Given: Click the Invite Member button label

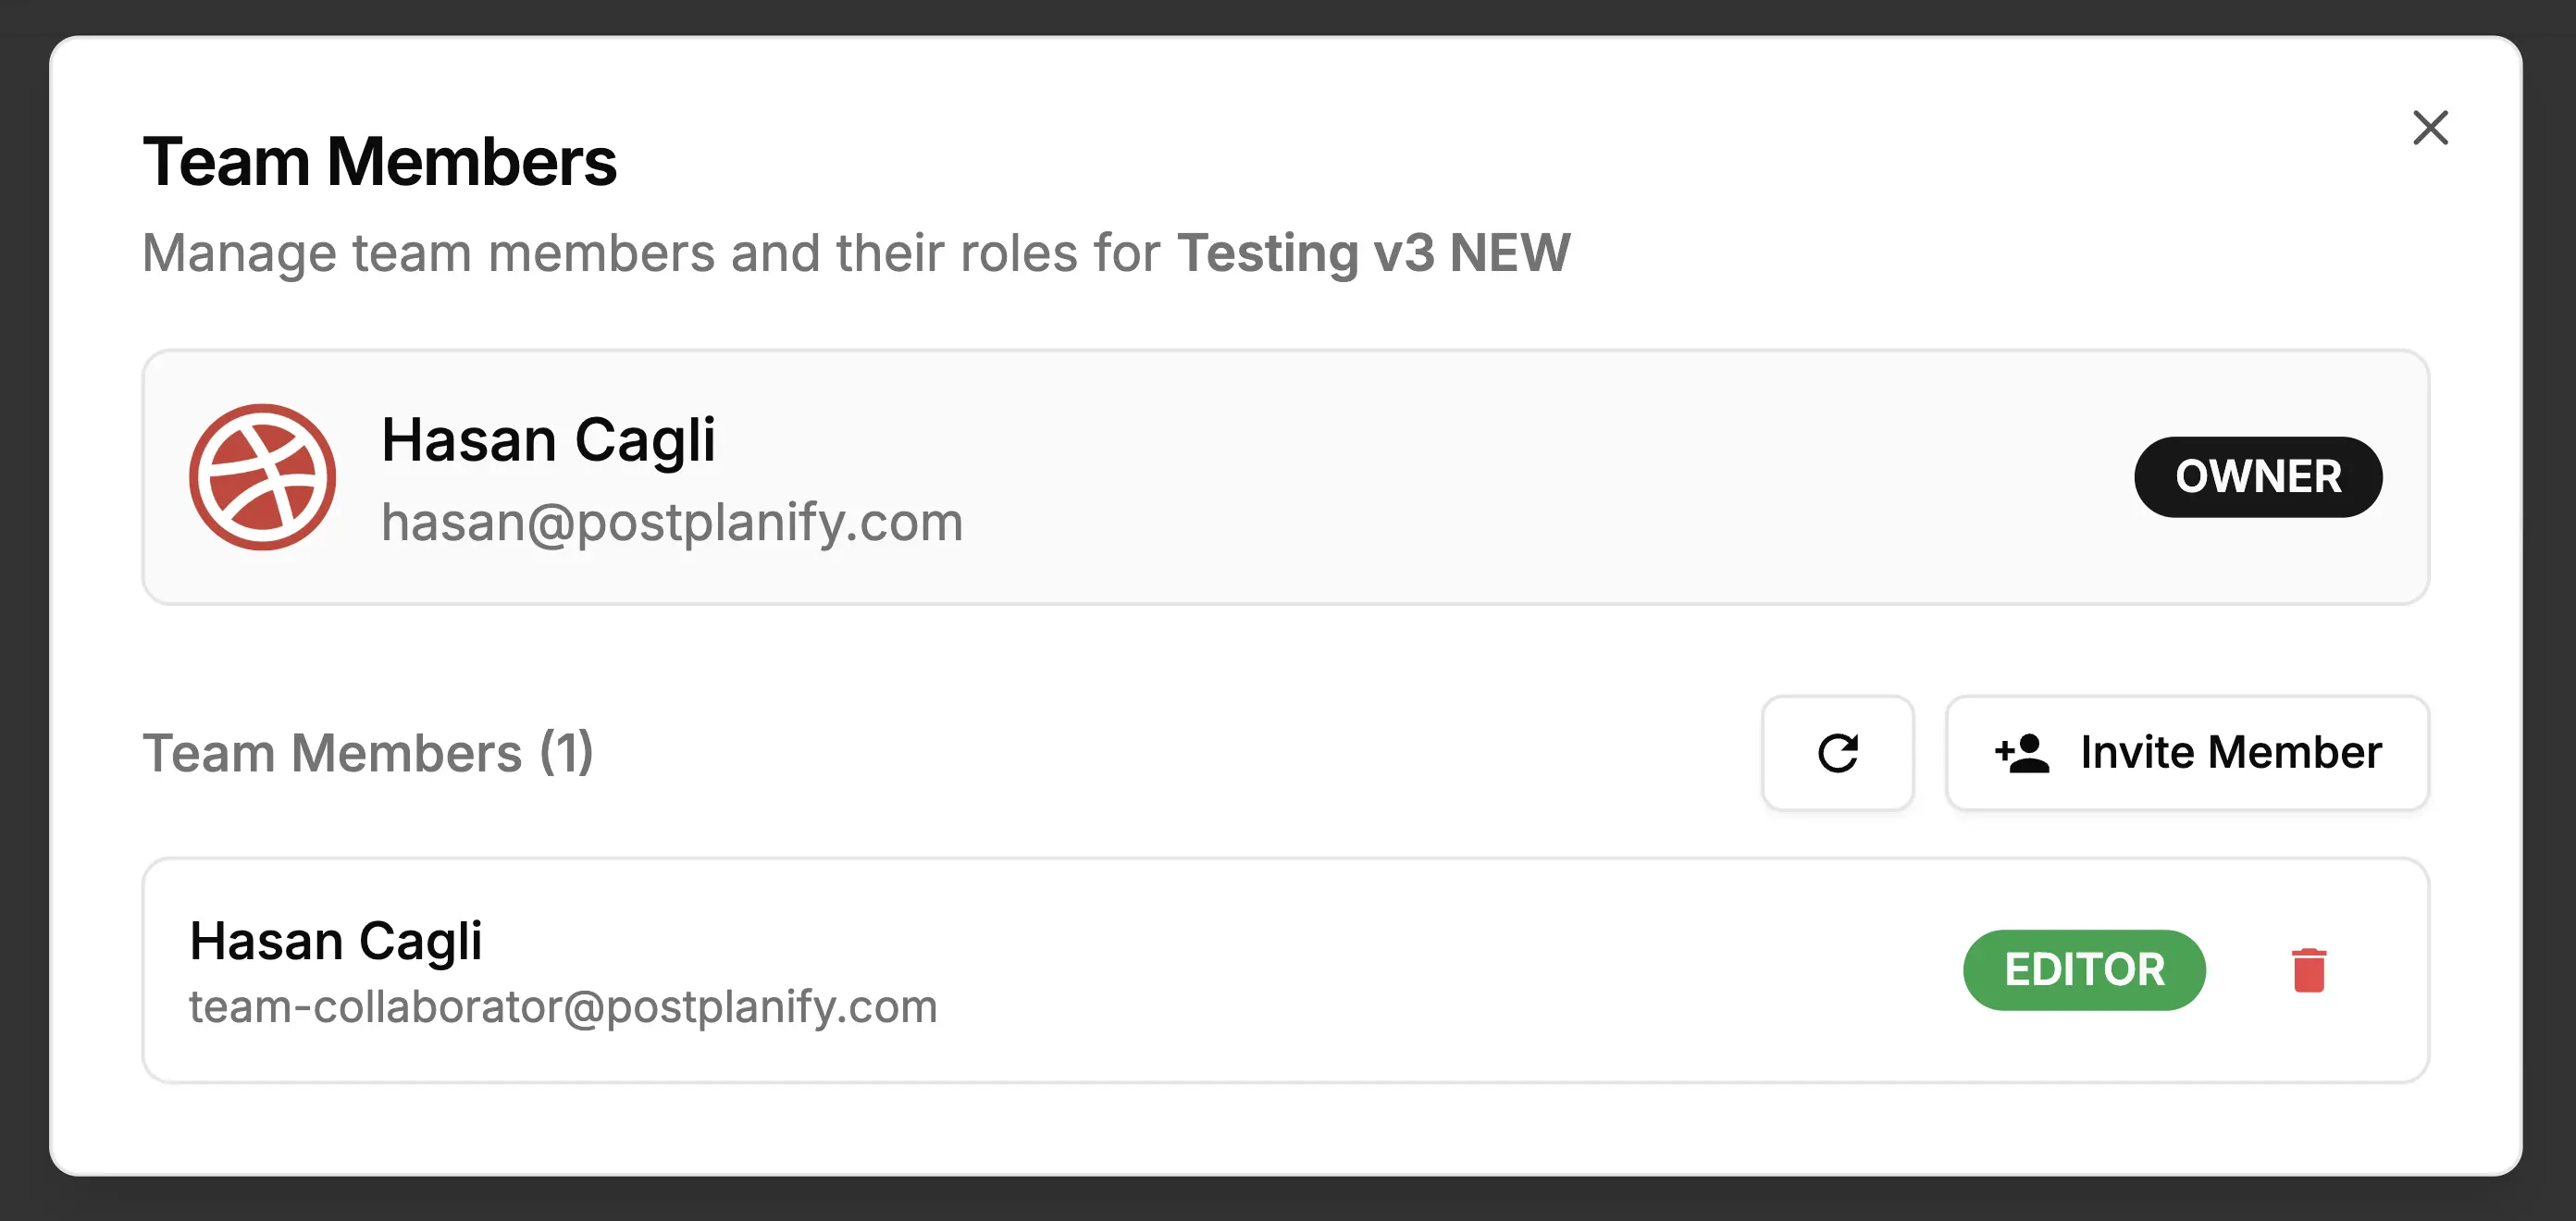Looking at the screenshot, I should [x=2230, y=753].
